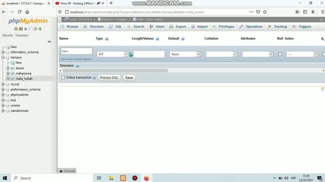Image resolution: width=325 pixels, height=182 pixels.
Task: Click the dosen table icon in tree
Action: tap(12, 68)
